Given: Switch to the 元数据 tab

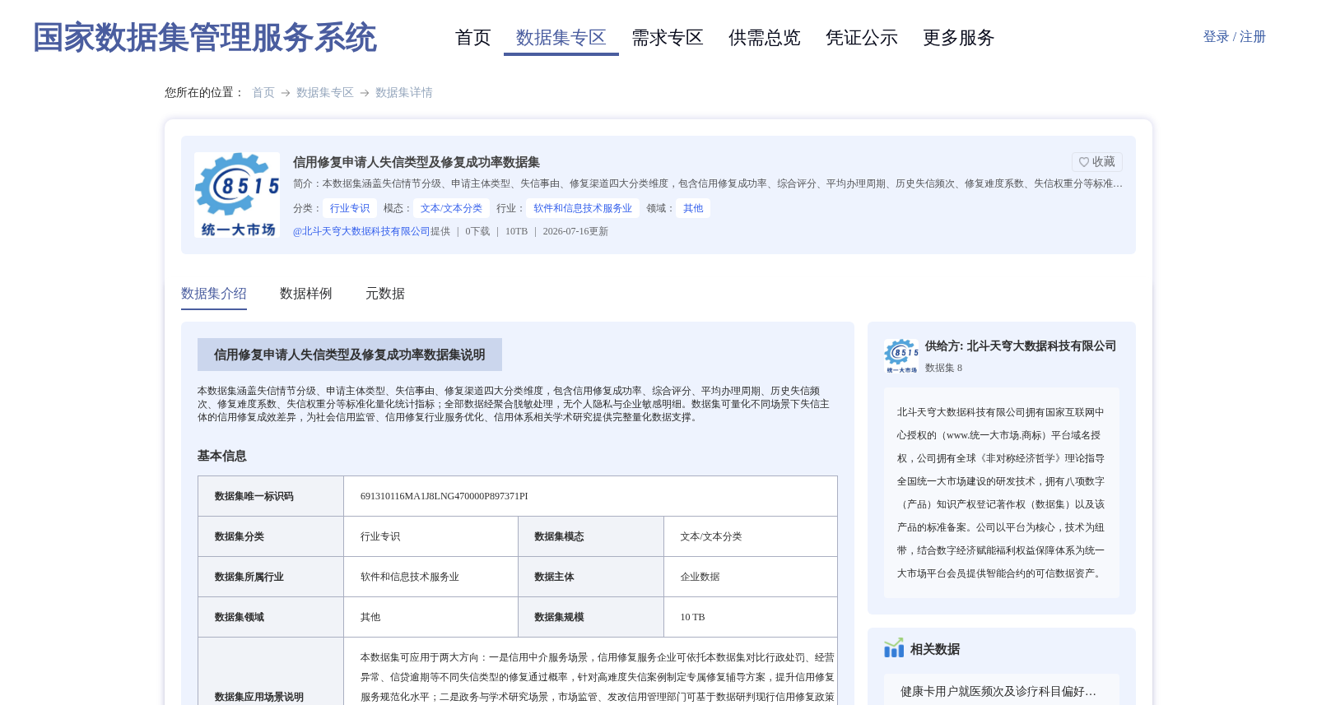Looking at the screenshot, I should pos(385,294).
